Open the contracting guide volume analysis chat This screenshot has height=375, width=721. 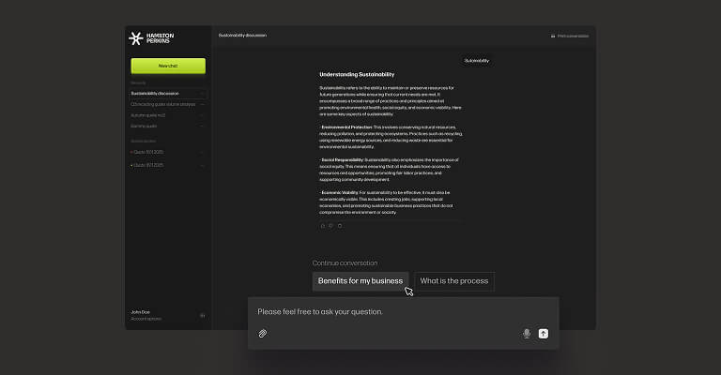(162, 104)
